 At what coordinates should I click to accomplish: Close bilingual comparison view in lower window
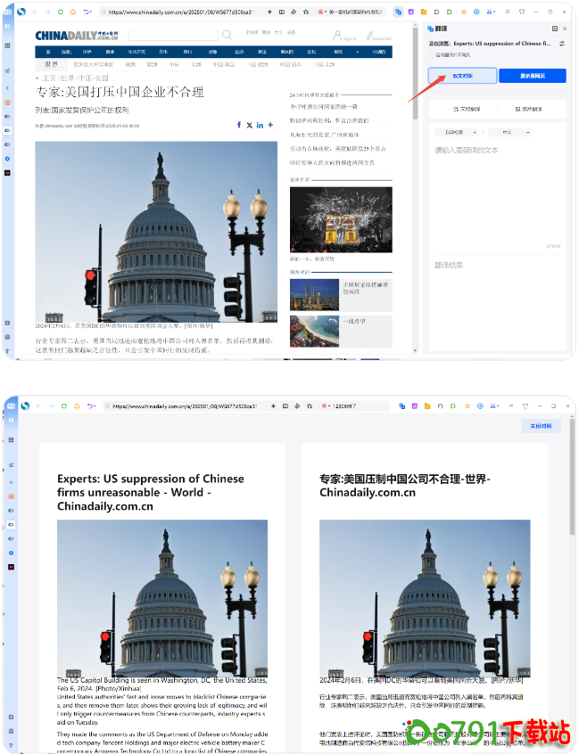(541, 426)
